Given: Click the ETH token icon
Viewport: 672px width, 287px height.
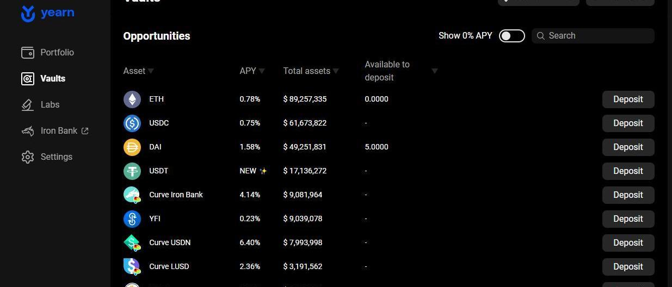Looking at the screenshot, I should coord(132,99).
